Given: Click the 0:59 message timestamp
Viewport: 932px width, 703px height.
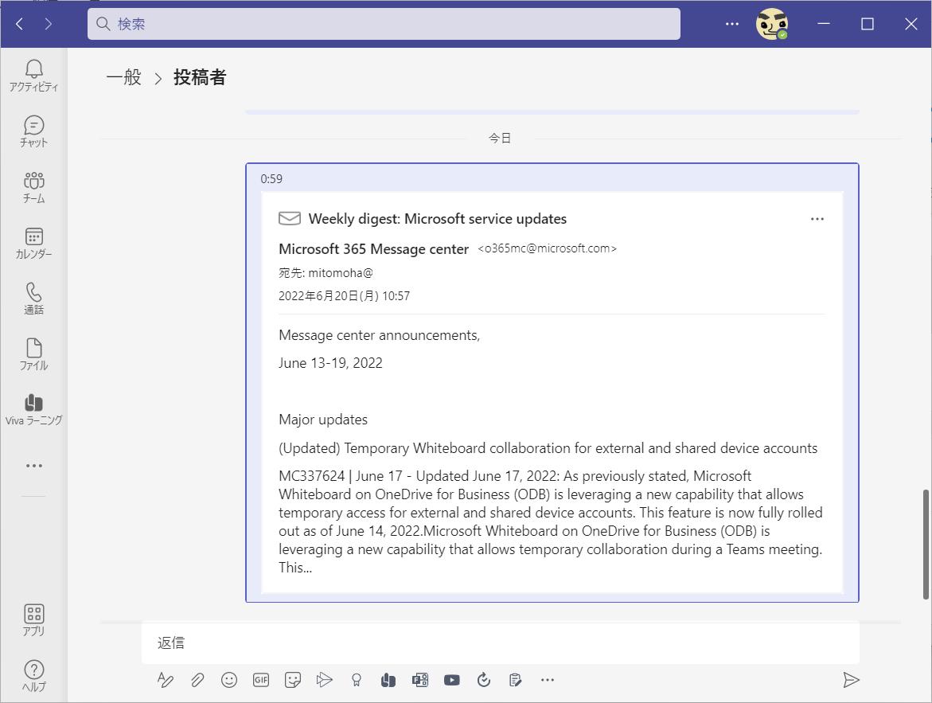Looking at the screenshot, I should [271, 179].
